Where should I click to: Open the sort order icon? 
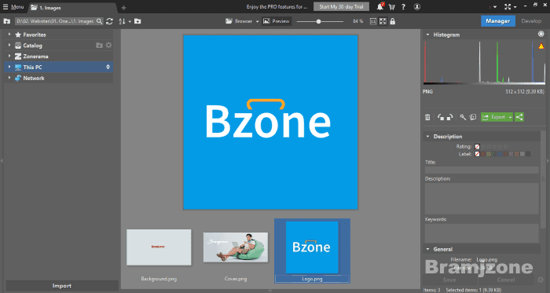[x=122, y=21]
